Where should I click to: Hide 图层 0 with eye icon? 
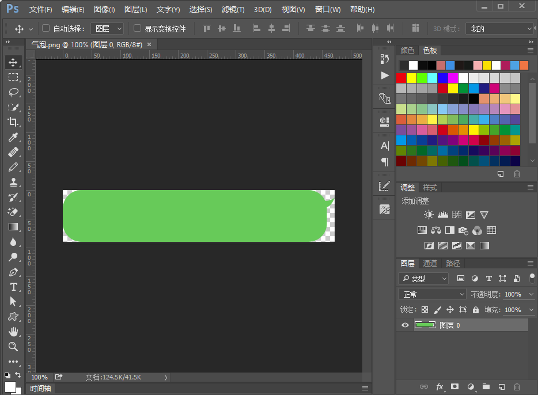[405, 325]
